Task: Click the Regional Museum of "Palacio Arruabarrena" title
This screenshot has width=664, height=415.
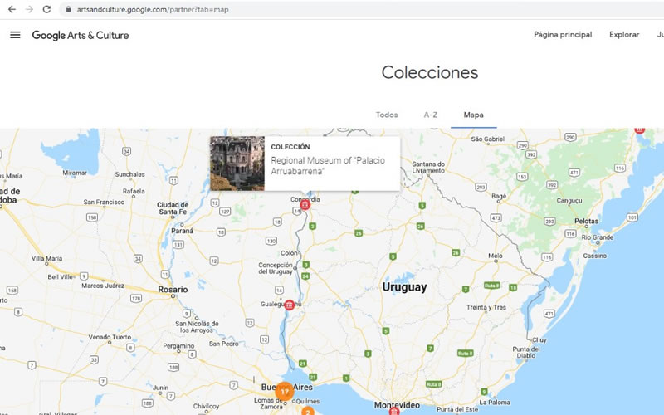Action: click(328, 165)
